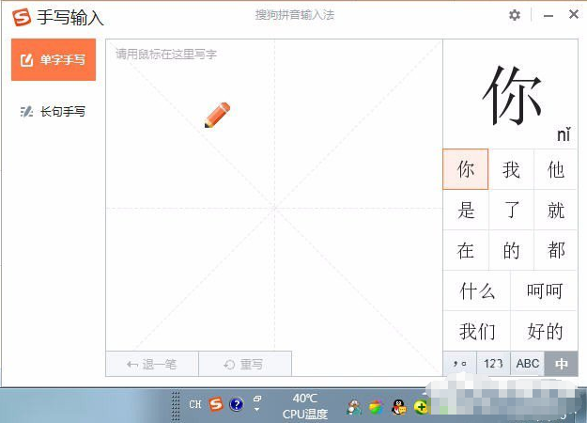Expand language bar options arrow
This screenshot has width=587, height=423.
coord(256,410)
